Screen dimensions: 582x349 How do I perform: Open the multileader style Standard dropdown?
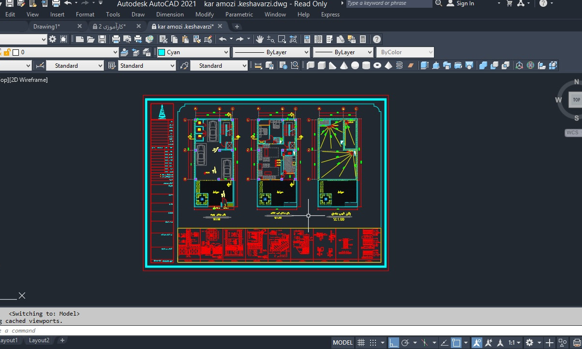[219, 65]
